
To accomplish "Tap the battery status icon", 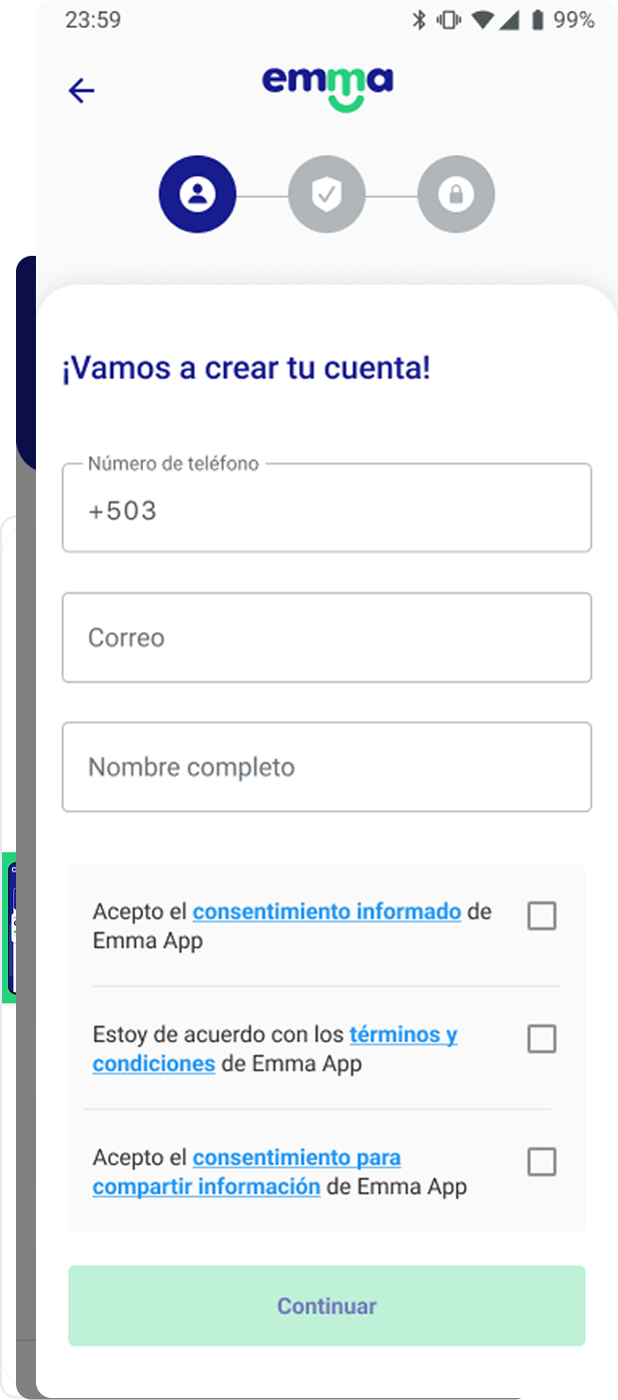I will (x=538, y=20).
